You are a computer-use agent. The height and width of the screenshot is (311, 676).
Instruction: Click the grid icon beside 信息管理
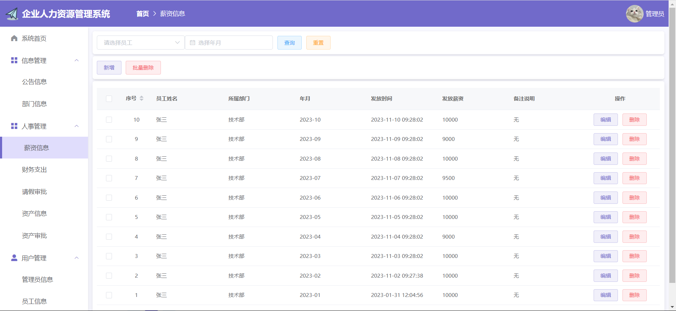click(14, 60)
